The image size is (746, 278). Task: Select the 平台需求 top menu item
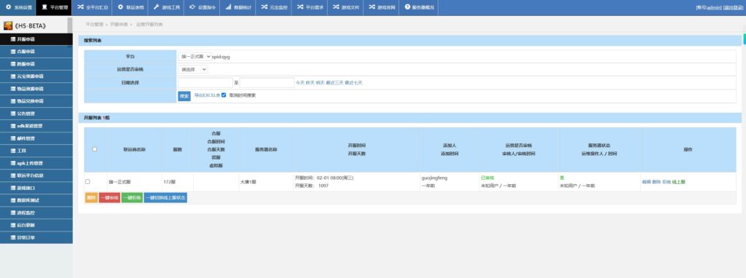point(310,7)
